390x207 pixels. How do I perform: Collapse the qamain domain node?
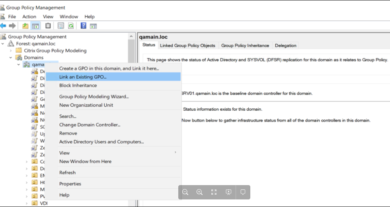(19, 64)
